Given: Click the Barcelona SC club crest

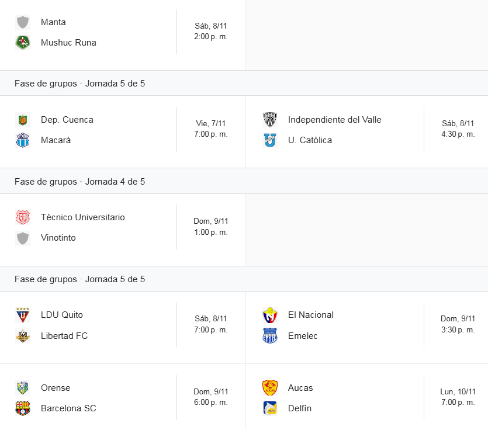Looking at the screenshot, I should click(x=23, y=408).
